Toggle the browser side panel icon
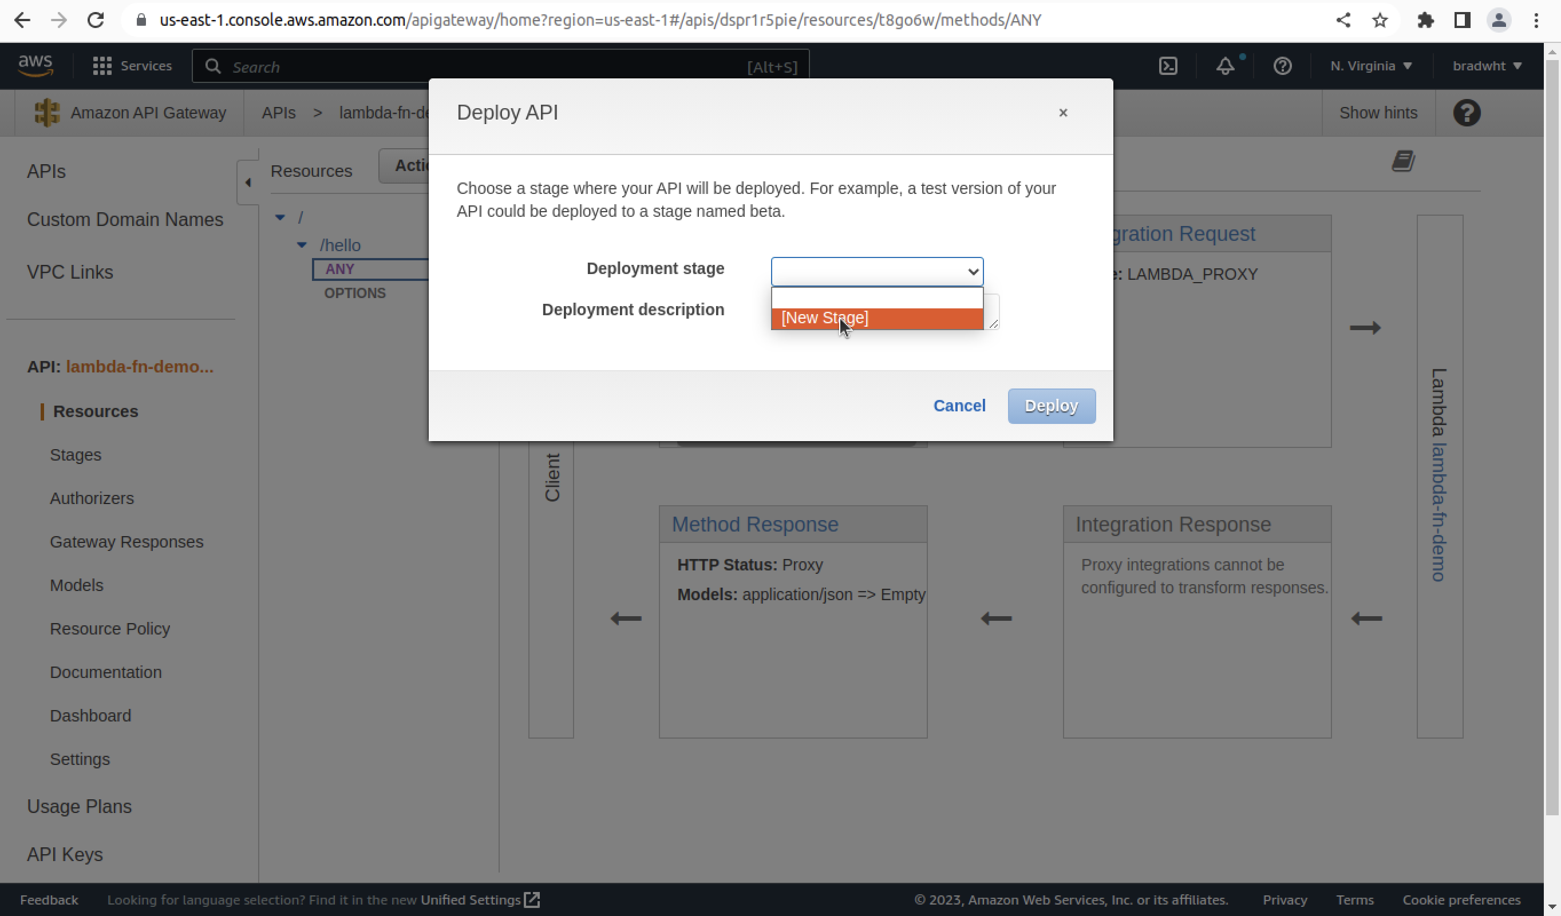The image size is (1561, 916). (1462, 20)
